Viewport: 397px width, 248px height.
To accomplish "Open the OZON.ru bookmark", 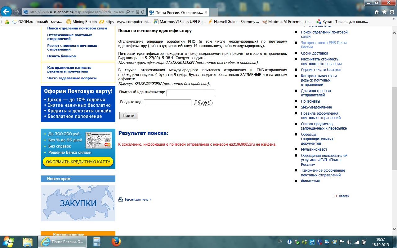I will pos(38,22).
